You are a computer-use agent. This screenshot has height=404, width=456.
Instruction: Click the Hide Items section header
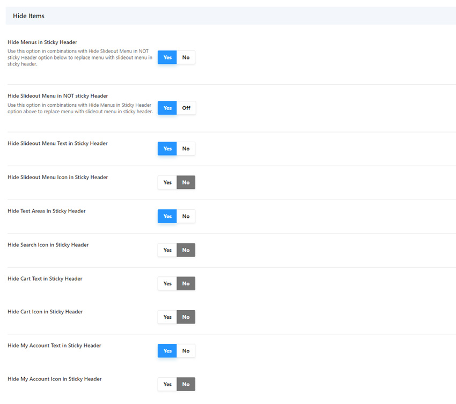[x=231, y=16]
